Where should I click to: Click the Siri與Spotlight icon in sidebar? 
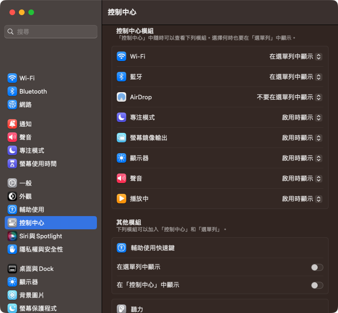12,236
